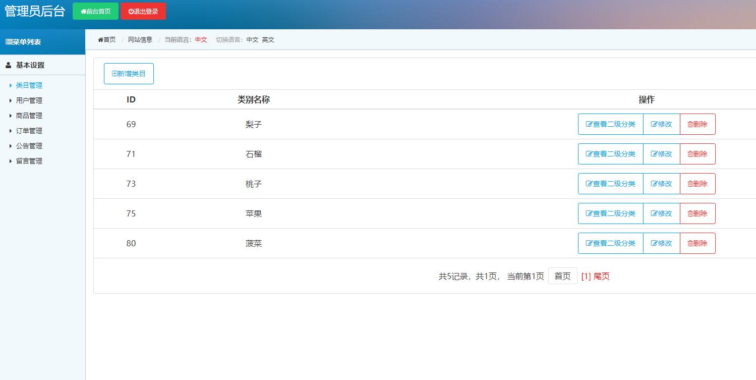Click the red 中文 current language
The width and height of the screenshot is (756, 380).
(x=201, y=39)
